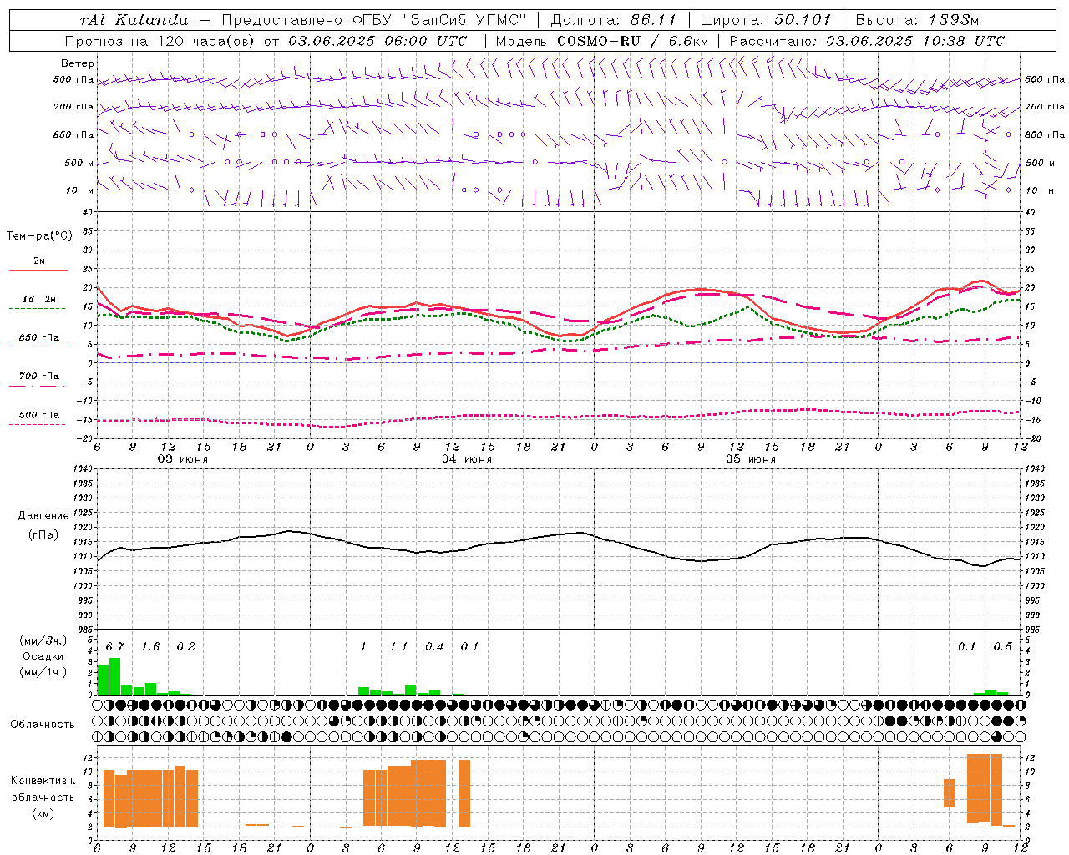Screen dimensions: 1069x855
Task: Click the Высота: 1393м value
Action: pos(917,20)
